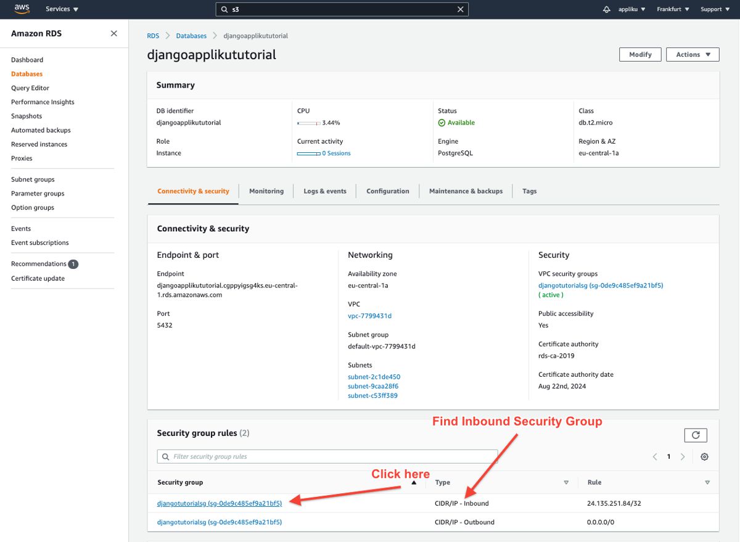The height and width of the screenshot is (542, 740).
Task: Click the AWS logo icon
Action: (x=22, y=9)
